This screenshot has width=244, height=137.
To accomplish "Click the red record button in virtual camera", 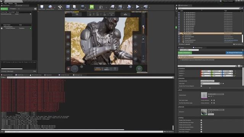I will pyautogui.click(x=69, y=69).
